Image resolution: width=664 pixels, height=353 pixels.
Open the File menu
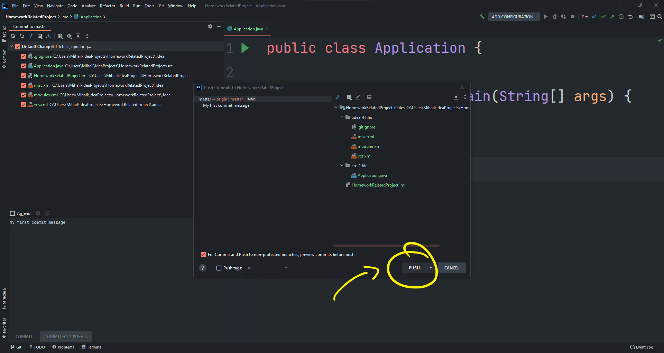tap(15, 6)
